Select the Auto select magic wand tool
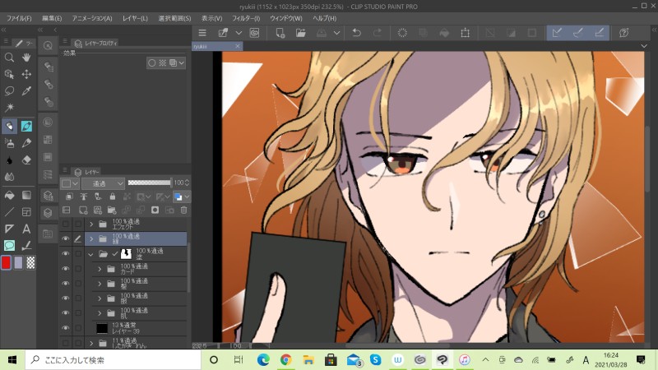 pos(9,108)
